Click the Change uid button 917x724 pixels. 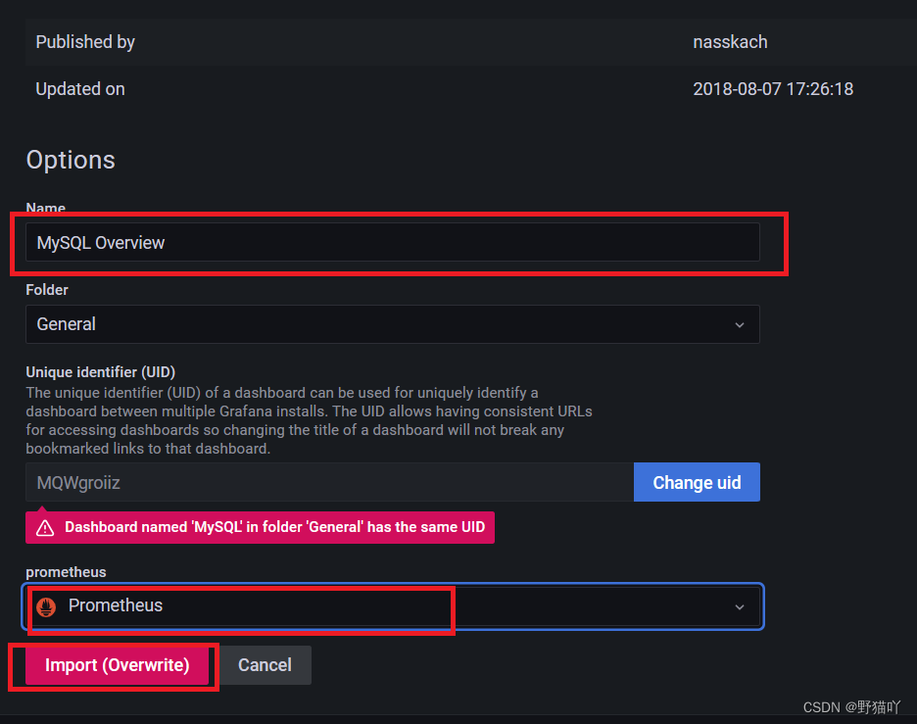point(697,482)
